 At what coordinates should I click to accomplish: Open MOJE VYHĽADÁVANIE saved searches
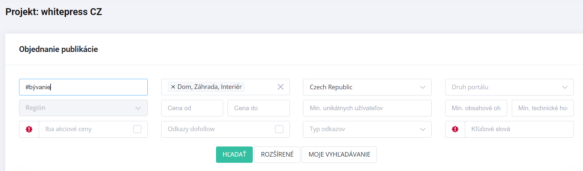click(x=339, y=155)
